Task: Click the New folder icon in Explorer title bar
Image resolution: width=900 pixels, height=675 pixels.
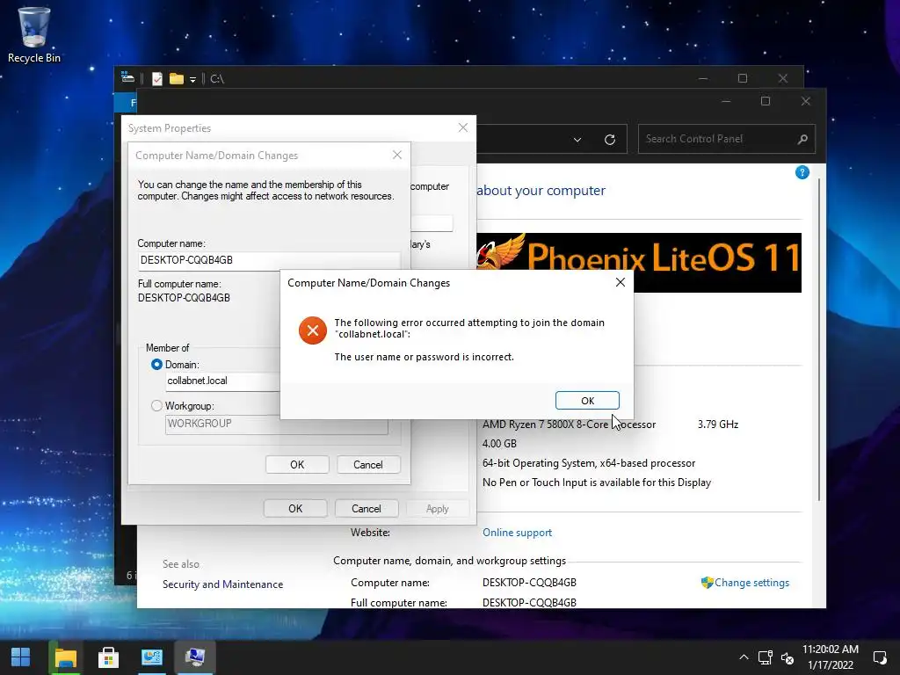Action: (176, 78)
